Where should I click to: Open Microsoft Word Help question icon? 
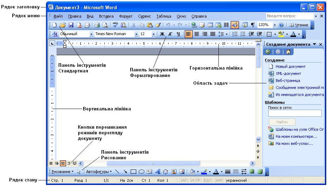pyautogui.click(x=281, y=25)
